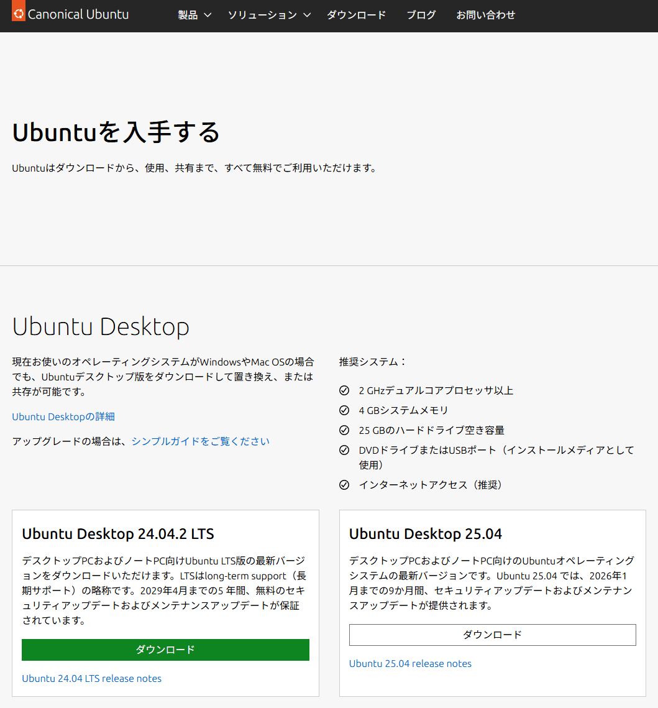The image size is (658, 708).
Task: Click the Ubuntu Desktop 24.04.2 LTS card title
Action: pos(118,534)
